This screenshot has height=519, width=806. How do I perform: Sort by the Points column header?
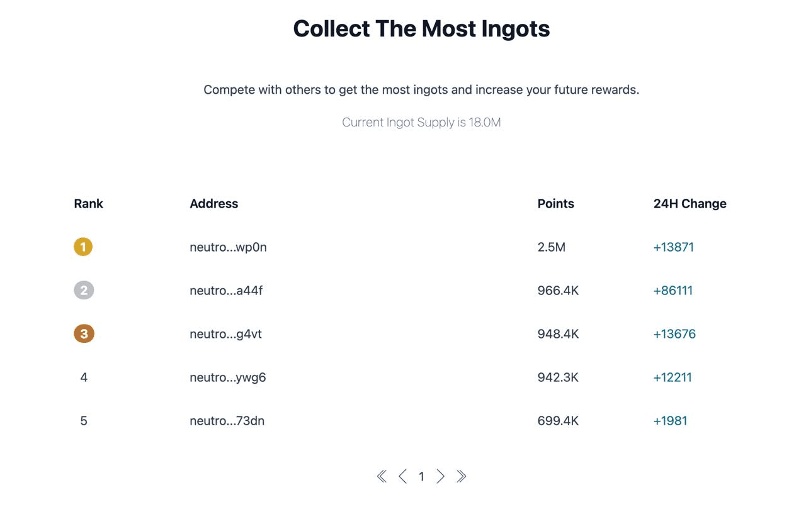(556, 204)
